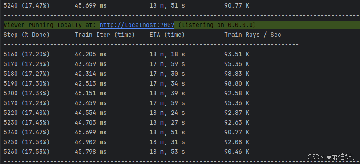Select the '90.46 K' rays value
Viewport: 360px width, 164px height.
(237, 152)
